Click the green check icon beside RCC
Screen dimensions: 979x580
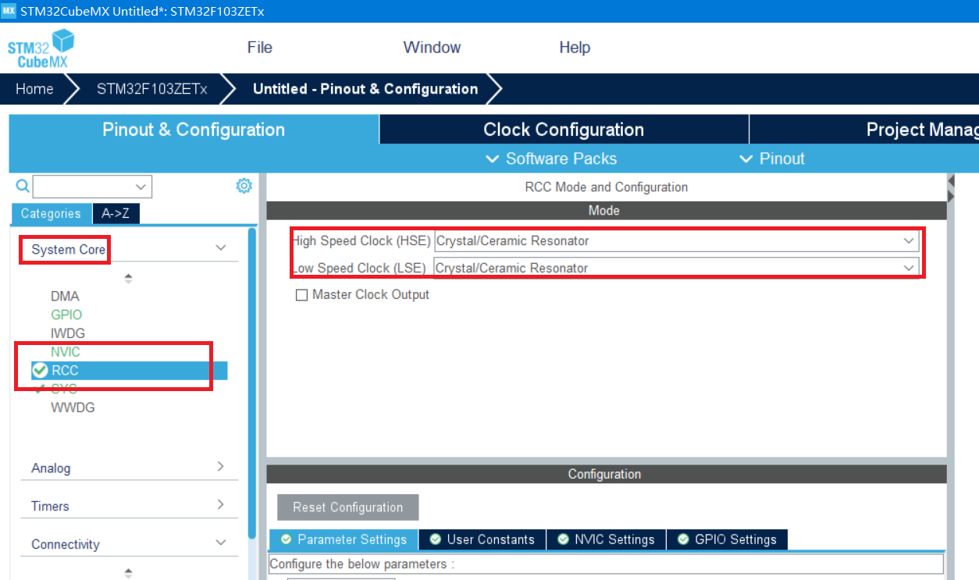click(x=40, y=370)
